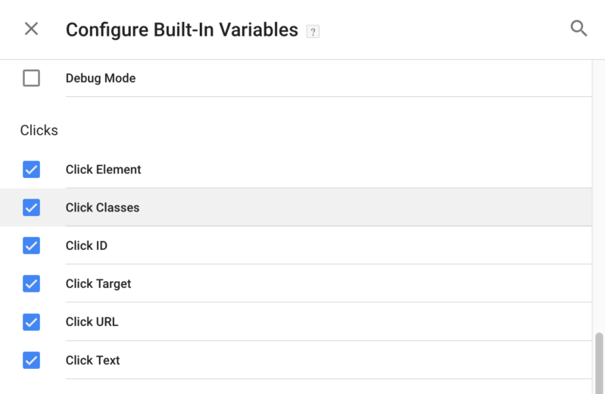Click the Click Target label text
This screenshot has width=605, height=394.
[x=98, y=284]
